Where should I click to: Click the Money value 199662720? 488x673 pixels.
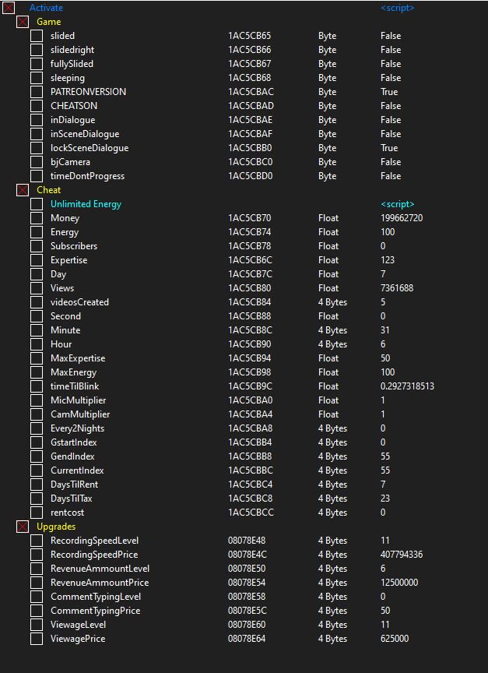point(402,218)
